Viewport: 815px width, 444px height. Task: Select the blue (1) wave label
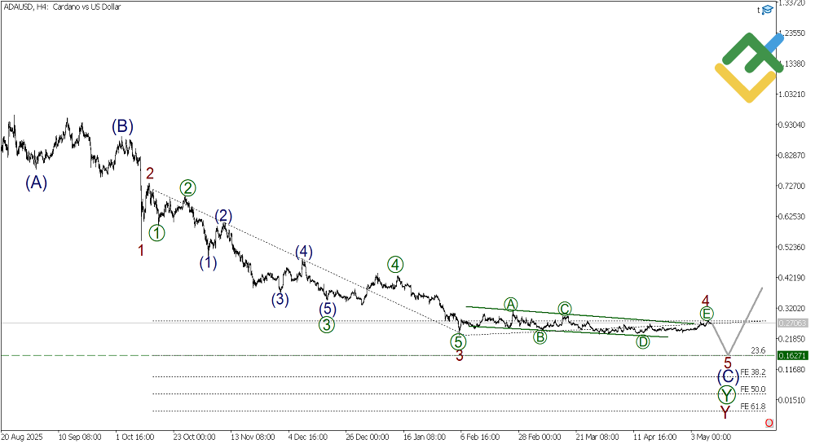point(208,263)
